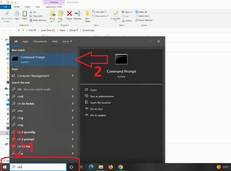Expand the 'cmg' suggestion arrow
The height and width of the screenshot is (171, 231).
click(x=72, y=118)
